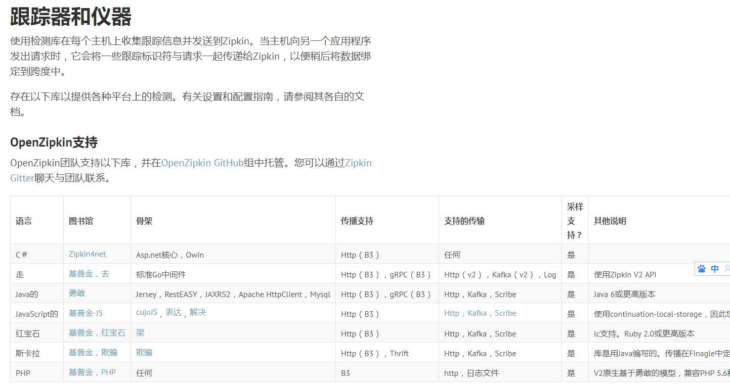Open the 勇敢 library link in Java row

pos(77,293)
